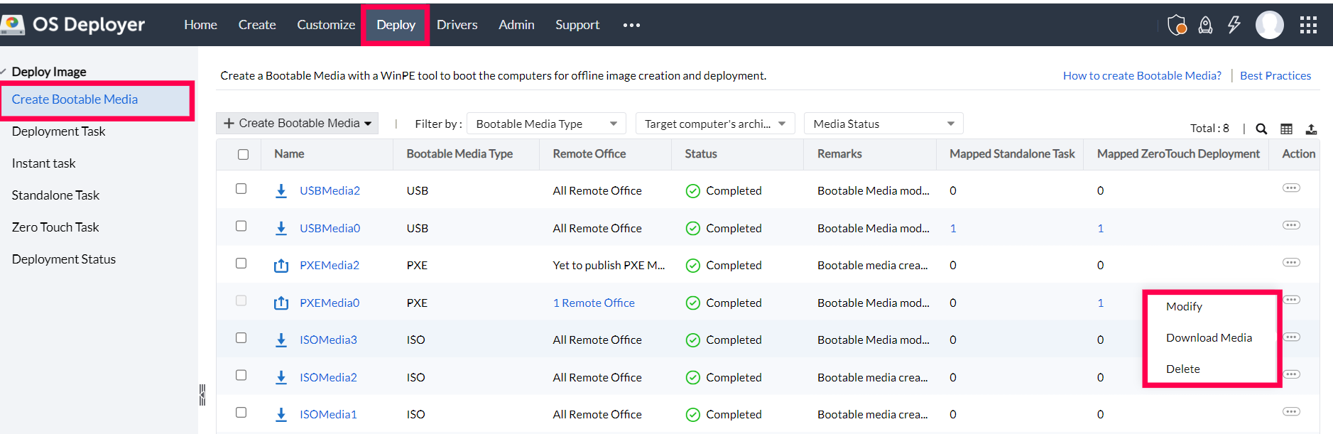The height and width of the screenshot is (434, 1333).
Task: Choose Download Media from the context menu
Action: point(1209,338)
